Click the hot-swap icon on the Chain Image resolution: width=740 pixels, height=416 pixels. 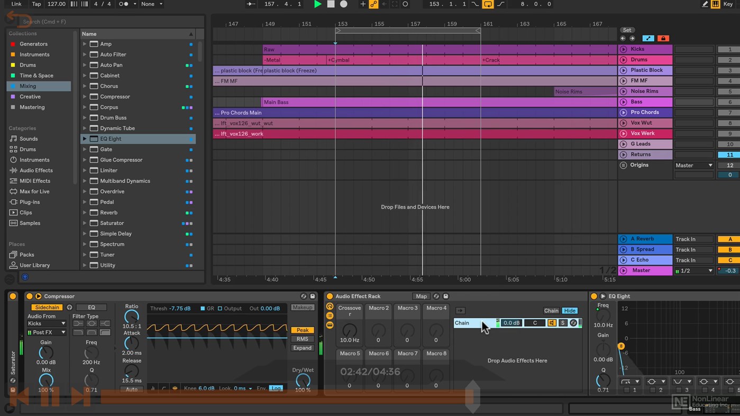point(573,323)
